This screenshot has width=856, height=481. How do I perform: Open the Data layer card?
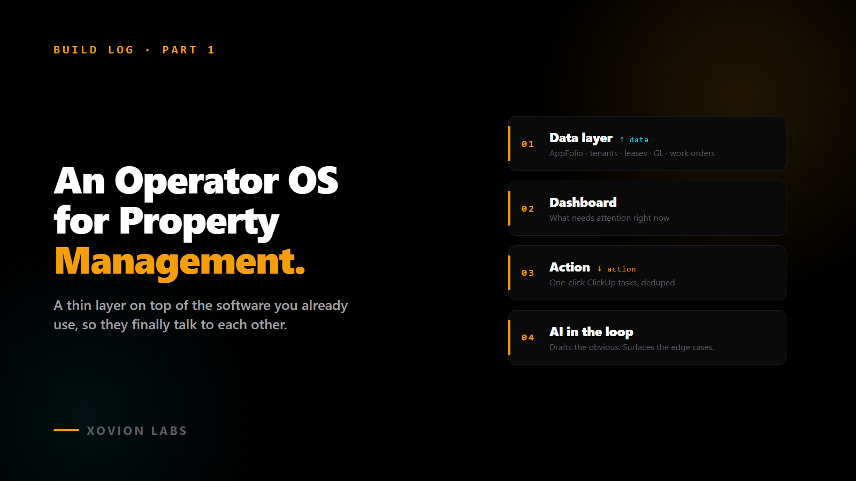[x=647, y=144]
